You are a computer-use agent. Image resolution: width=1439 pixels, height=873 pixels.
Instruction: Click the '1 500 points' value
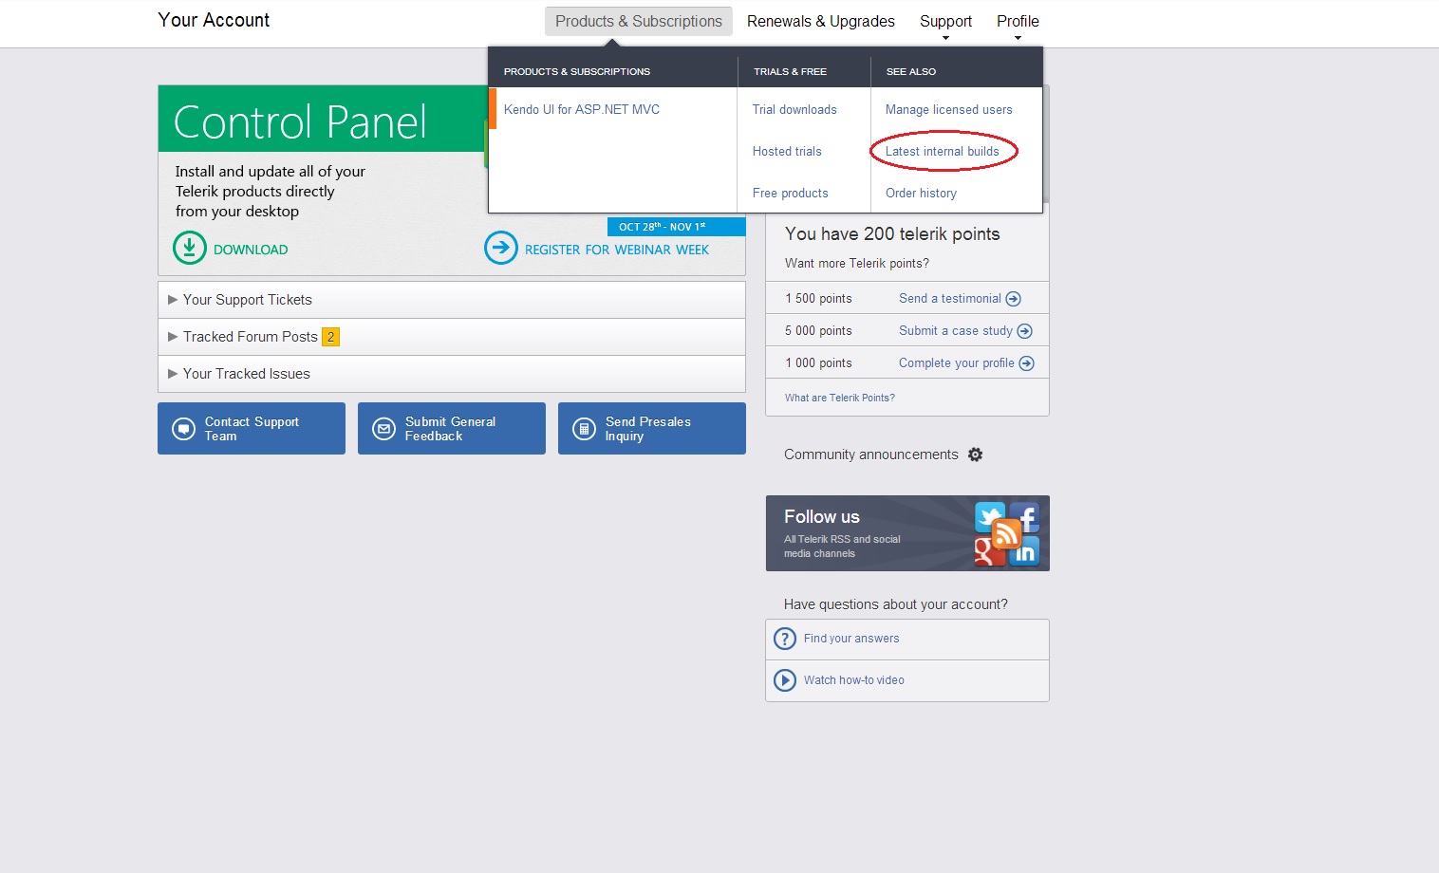818,298
